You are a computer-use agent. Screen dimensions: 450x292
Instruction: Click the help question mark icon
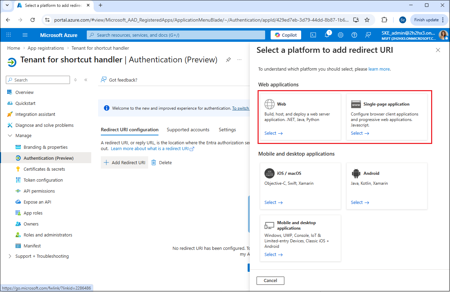pyautogui.click(x=354, y=35)
